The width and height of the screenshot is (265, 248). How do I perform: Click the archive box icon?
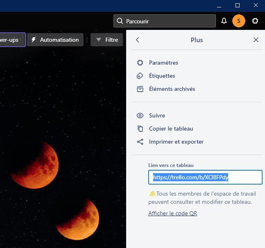pos(140,89)
